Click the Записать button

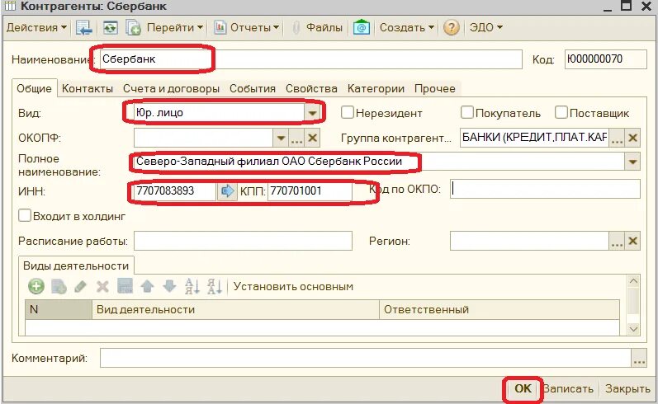pos(568,389)
